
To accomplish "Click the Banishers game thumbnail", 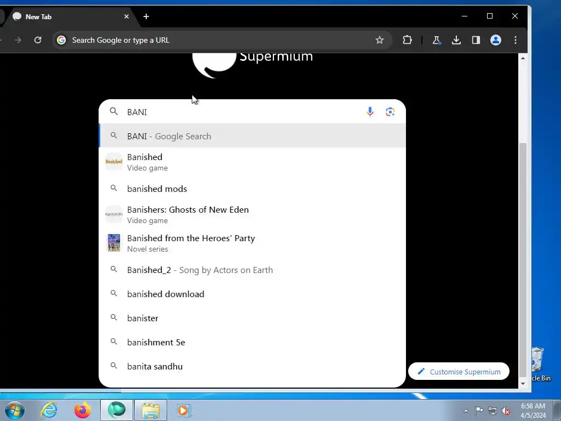I will click(114, 214).
